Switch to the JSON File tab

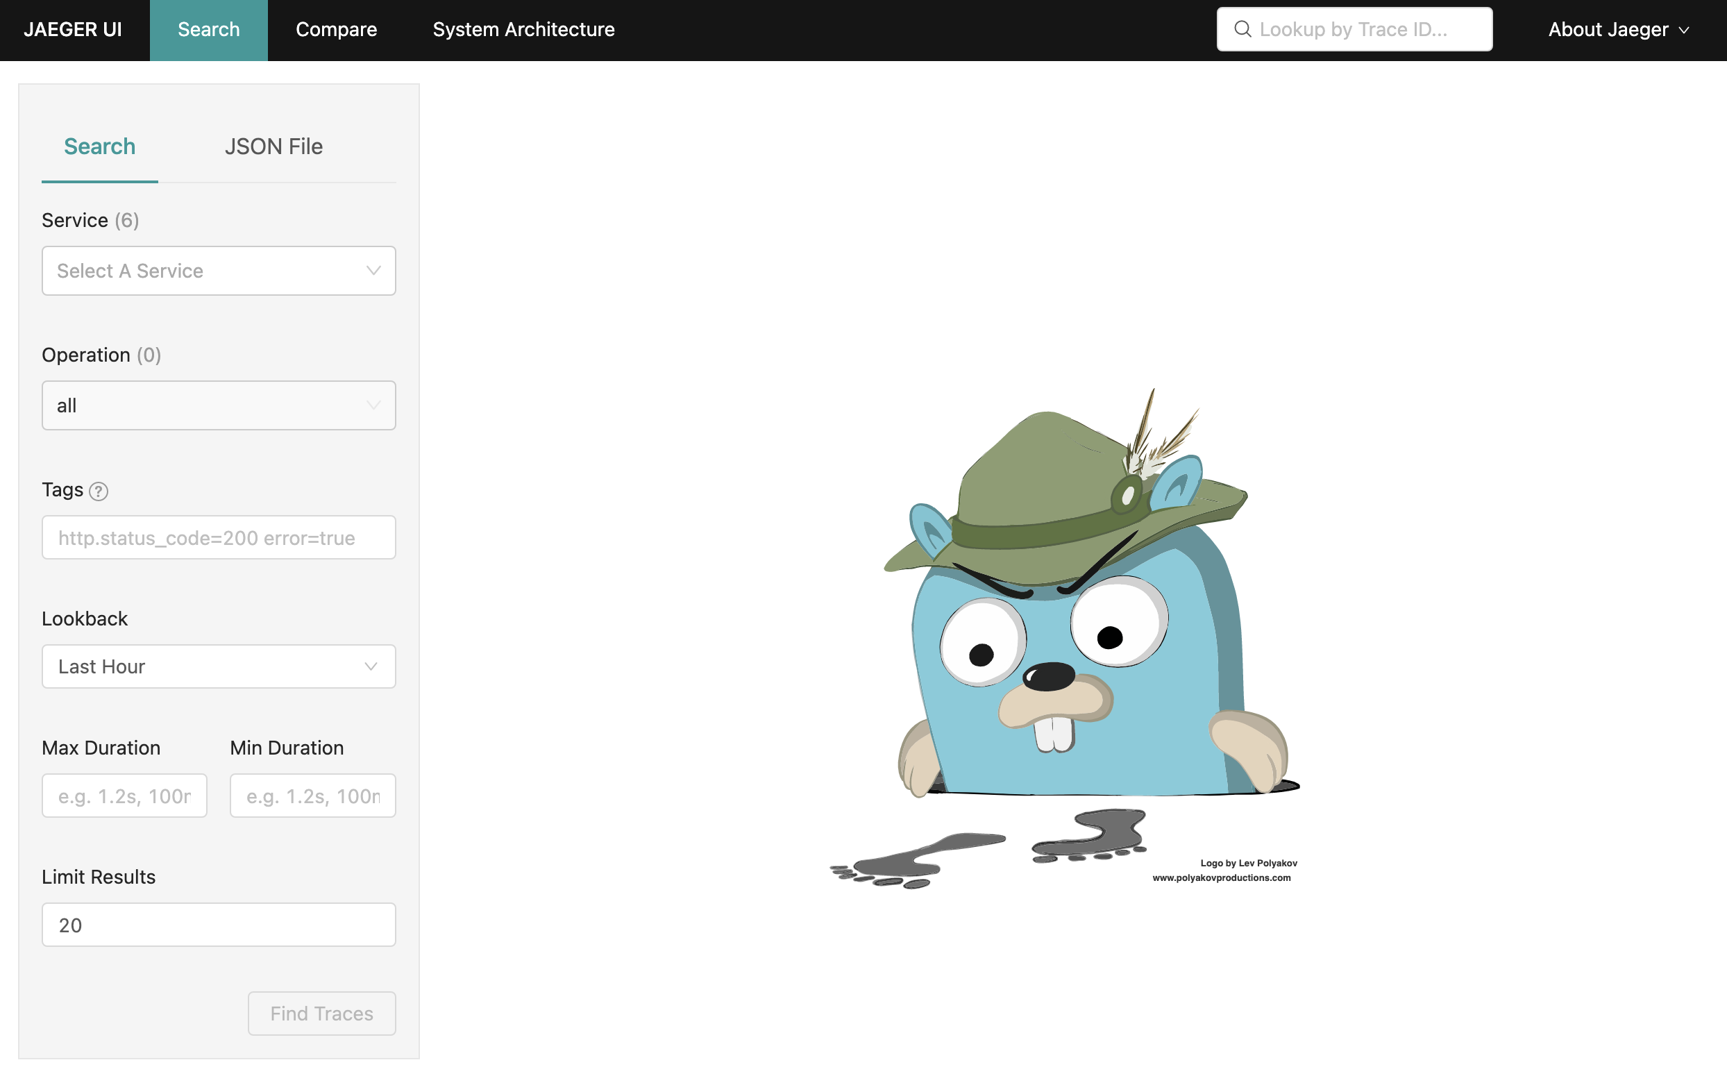pyautogui.click(x=273, y=146)
